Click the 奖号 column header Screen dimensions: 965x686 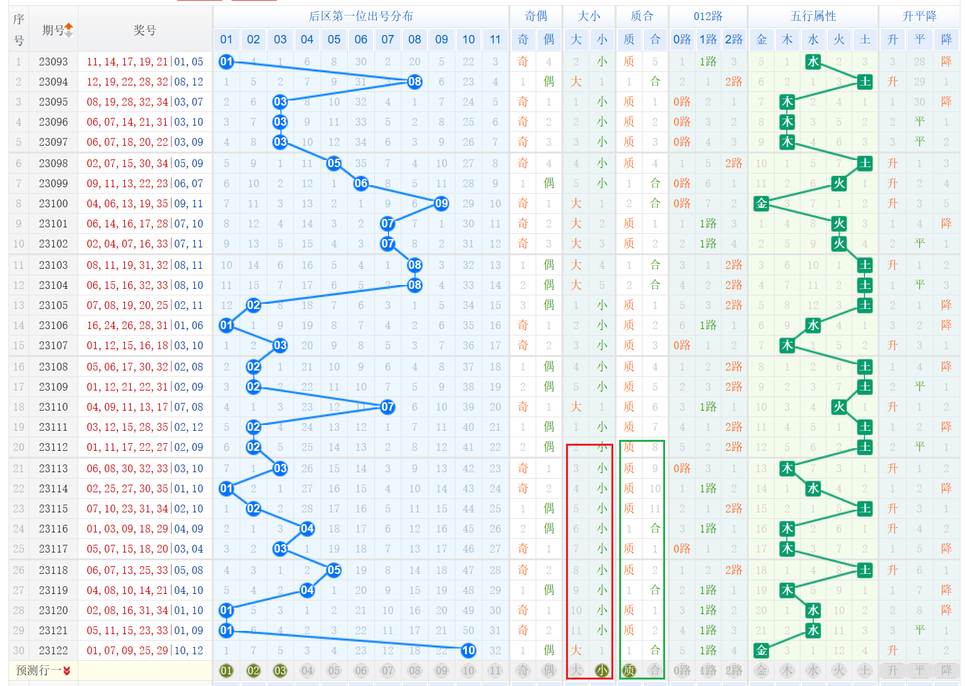coord(145,30)
